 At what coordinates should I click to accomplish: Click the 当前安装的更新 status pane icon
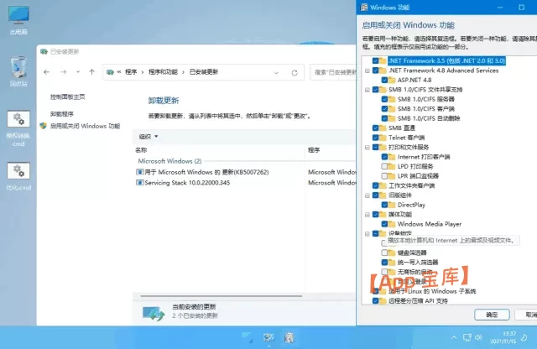tap(154, 313)
